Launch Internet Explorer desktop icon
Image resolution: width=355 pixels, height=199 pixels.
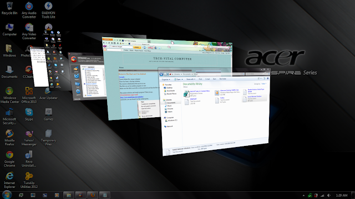tap(9, 180)
